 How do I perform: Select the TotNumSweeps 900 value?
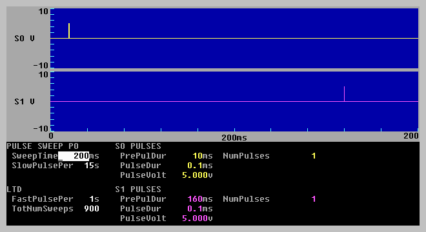coord(92,209)
